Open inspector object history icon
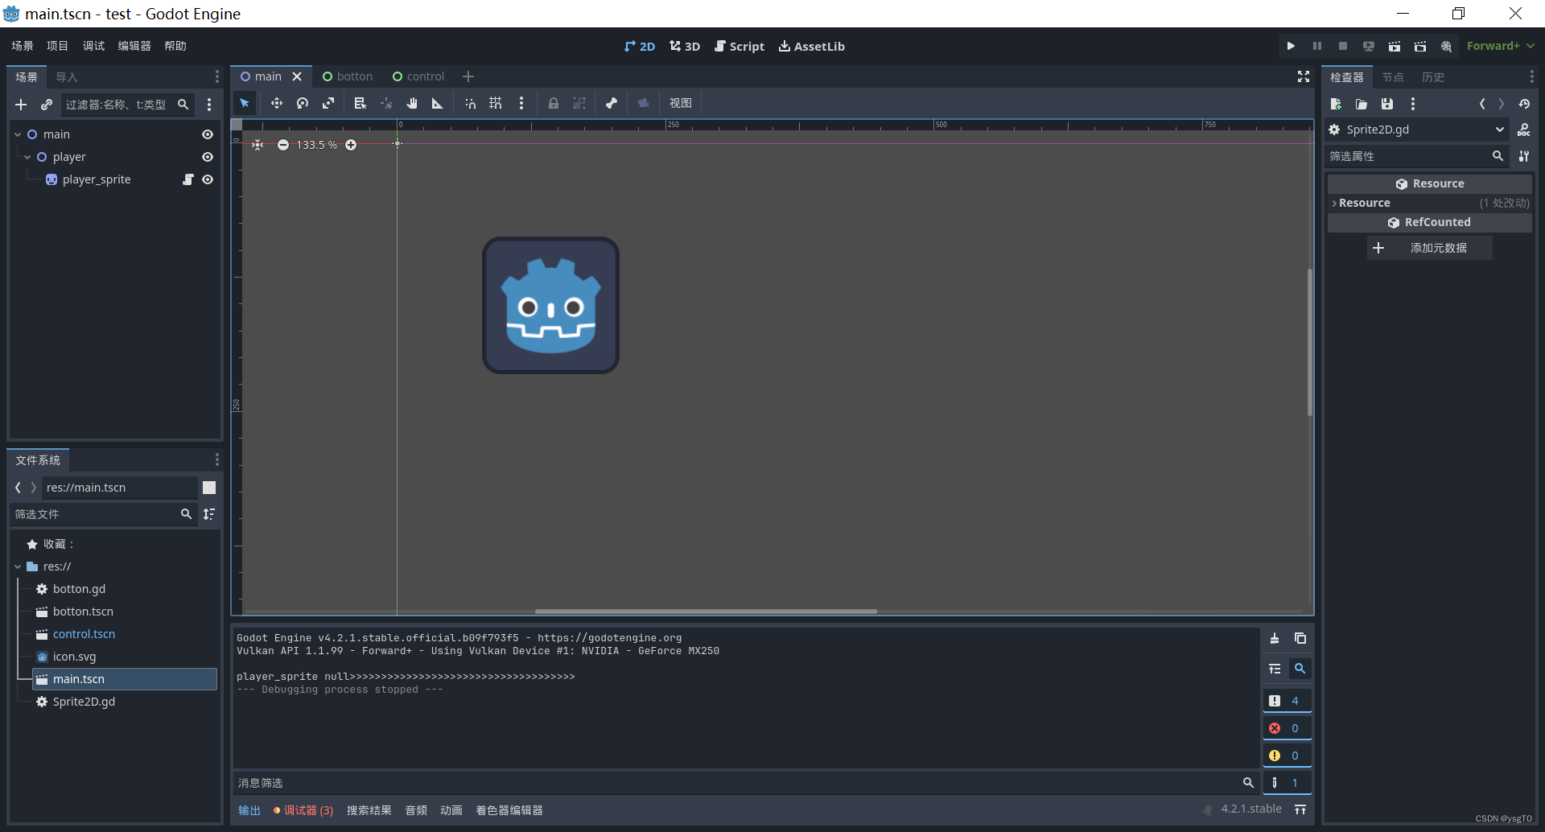Screen dimensions: 1545x832 (x=1524, y=104)
